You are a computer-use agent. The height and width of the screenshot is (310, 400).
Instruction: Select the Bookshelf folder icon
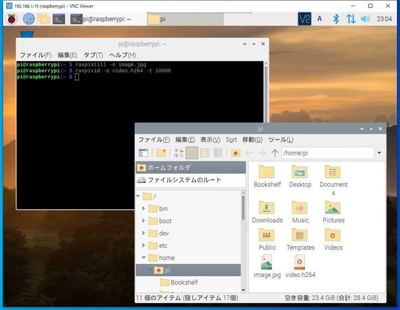[x=267, y=176]
